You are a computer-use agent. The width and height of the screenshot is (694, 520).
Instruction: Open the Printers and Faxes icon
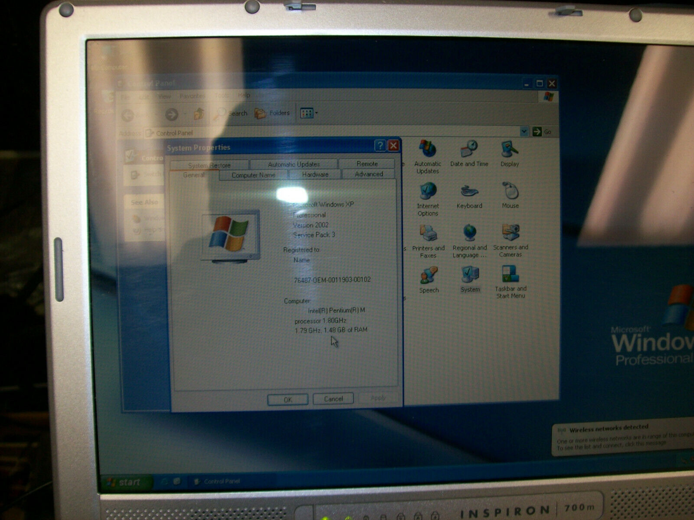coord(428,241)
